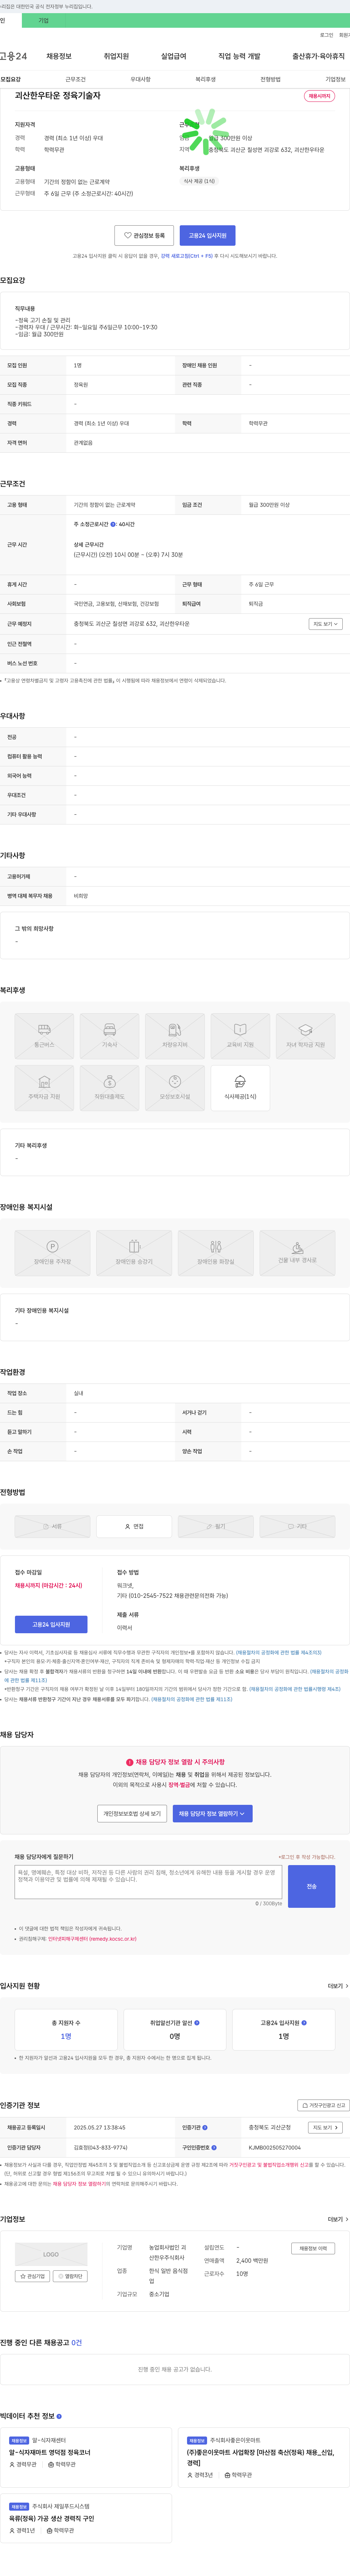Click the 기숙사 benefit icon
The height and width of the screenshot is (2576, 350).
coord(110,1035)
